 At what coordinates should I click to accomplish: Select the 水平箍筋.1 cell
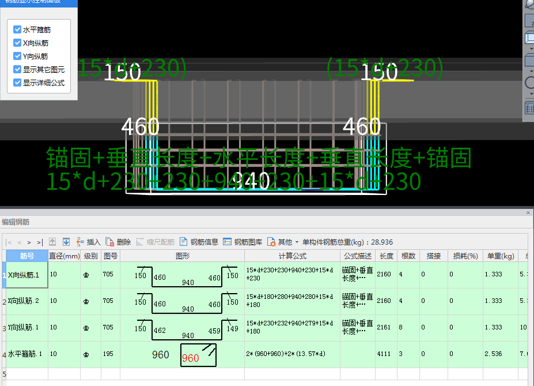pos(27,354)
